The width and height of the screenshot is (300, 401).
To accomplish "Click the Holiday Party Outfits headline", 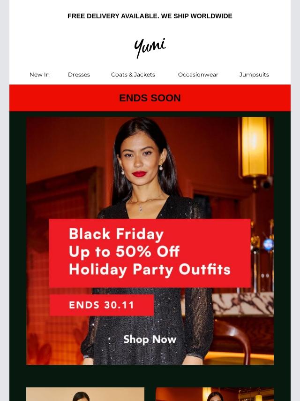I will click(150, 270).
